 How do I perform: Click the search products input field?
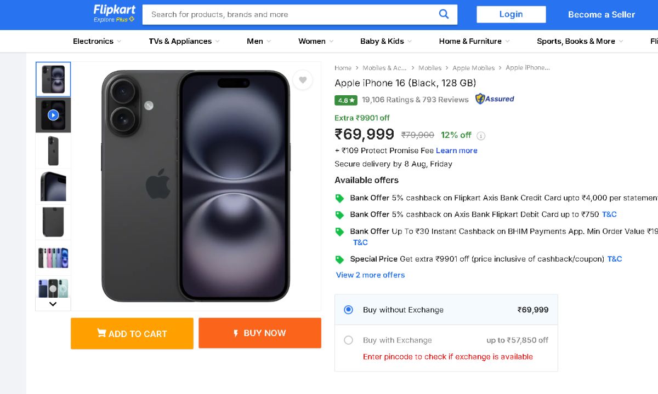[291, 15]
